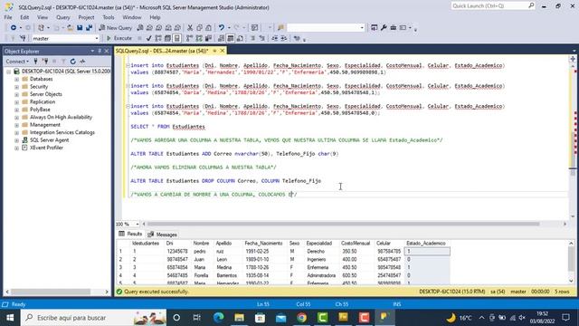Click the cell containing 'Fiorella'
Image resolution: width=579 pixels, height=326 pixels.
pyautogui.click(x=202, y=275)
